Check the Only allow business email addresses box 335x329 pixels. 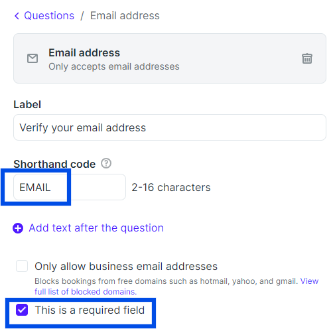pyautogui.click(x=22, y=266)
